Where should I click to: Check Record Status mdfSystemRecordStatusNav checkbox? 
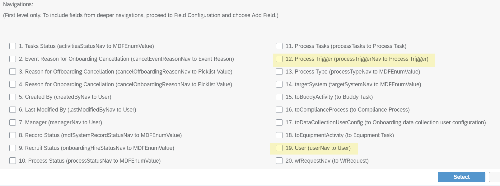(12, 135)
